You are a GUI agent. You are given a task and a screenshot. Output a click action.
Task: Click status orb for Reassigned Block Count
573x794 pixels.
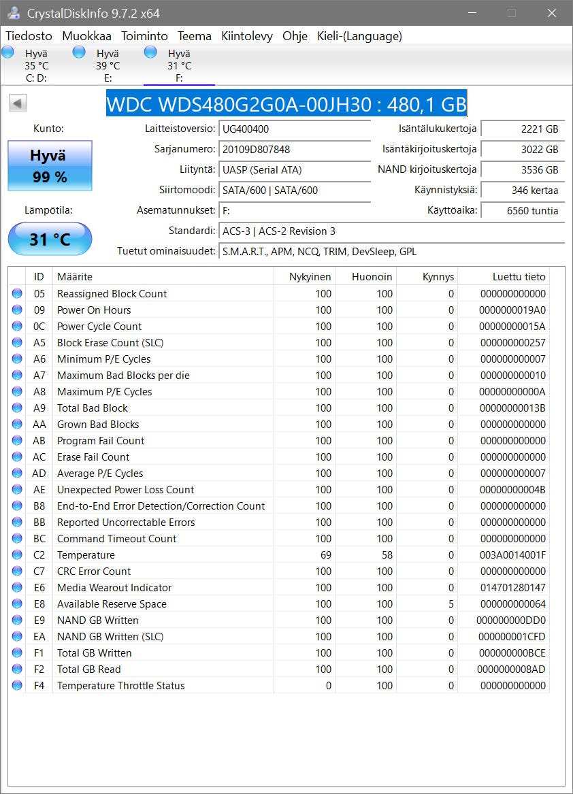[17, 293]
